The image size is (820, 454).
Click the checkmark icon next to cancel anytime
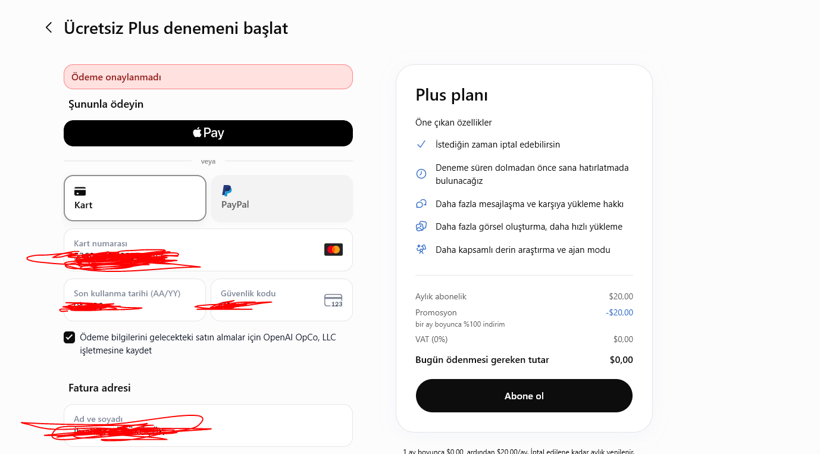(421, 145)
